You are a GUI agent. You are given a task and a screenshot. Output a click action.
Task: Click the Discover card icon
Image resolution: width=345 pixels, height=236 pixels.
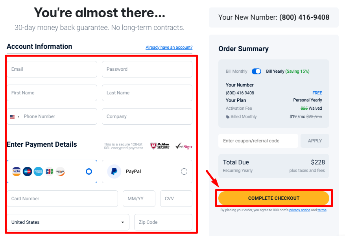coord(60,171)
